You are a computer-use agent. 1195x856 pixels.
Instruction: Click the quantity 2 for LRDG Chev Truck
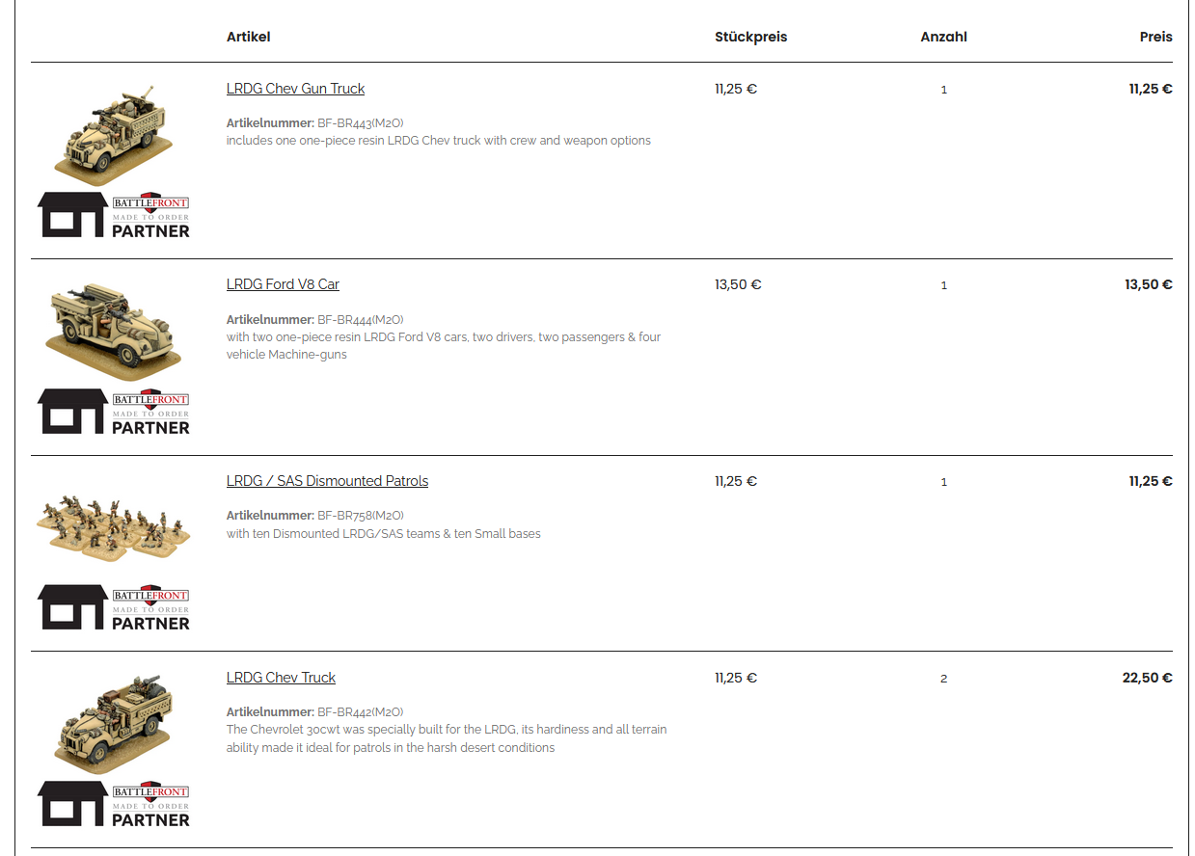[x=943, y=679]
